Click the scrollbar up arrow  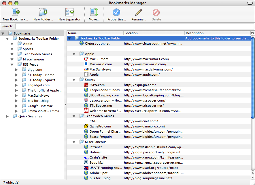[x=253, y=173]
